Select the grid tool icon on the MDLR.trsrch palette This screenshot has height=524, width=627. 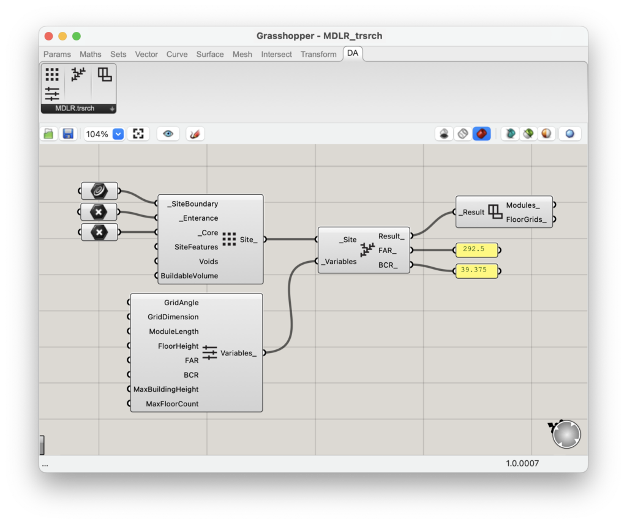[52, 74]
